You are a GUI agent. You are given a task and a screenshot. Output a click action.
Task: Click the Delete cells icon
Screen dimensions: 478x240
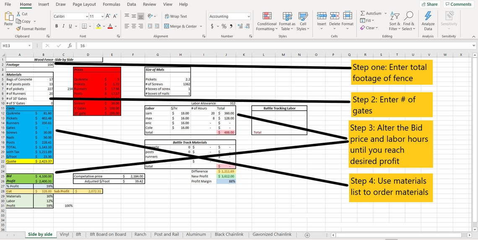tap(335, 16)
